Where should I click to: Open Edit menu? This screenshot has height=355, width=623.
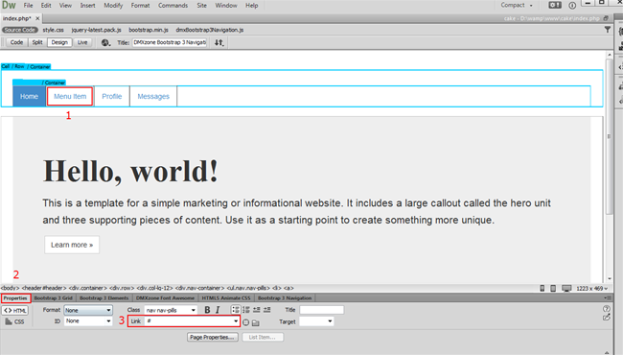(x=46, y=5)
